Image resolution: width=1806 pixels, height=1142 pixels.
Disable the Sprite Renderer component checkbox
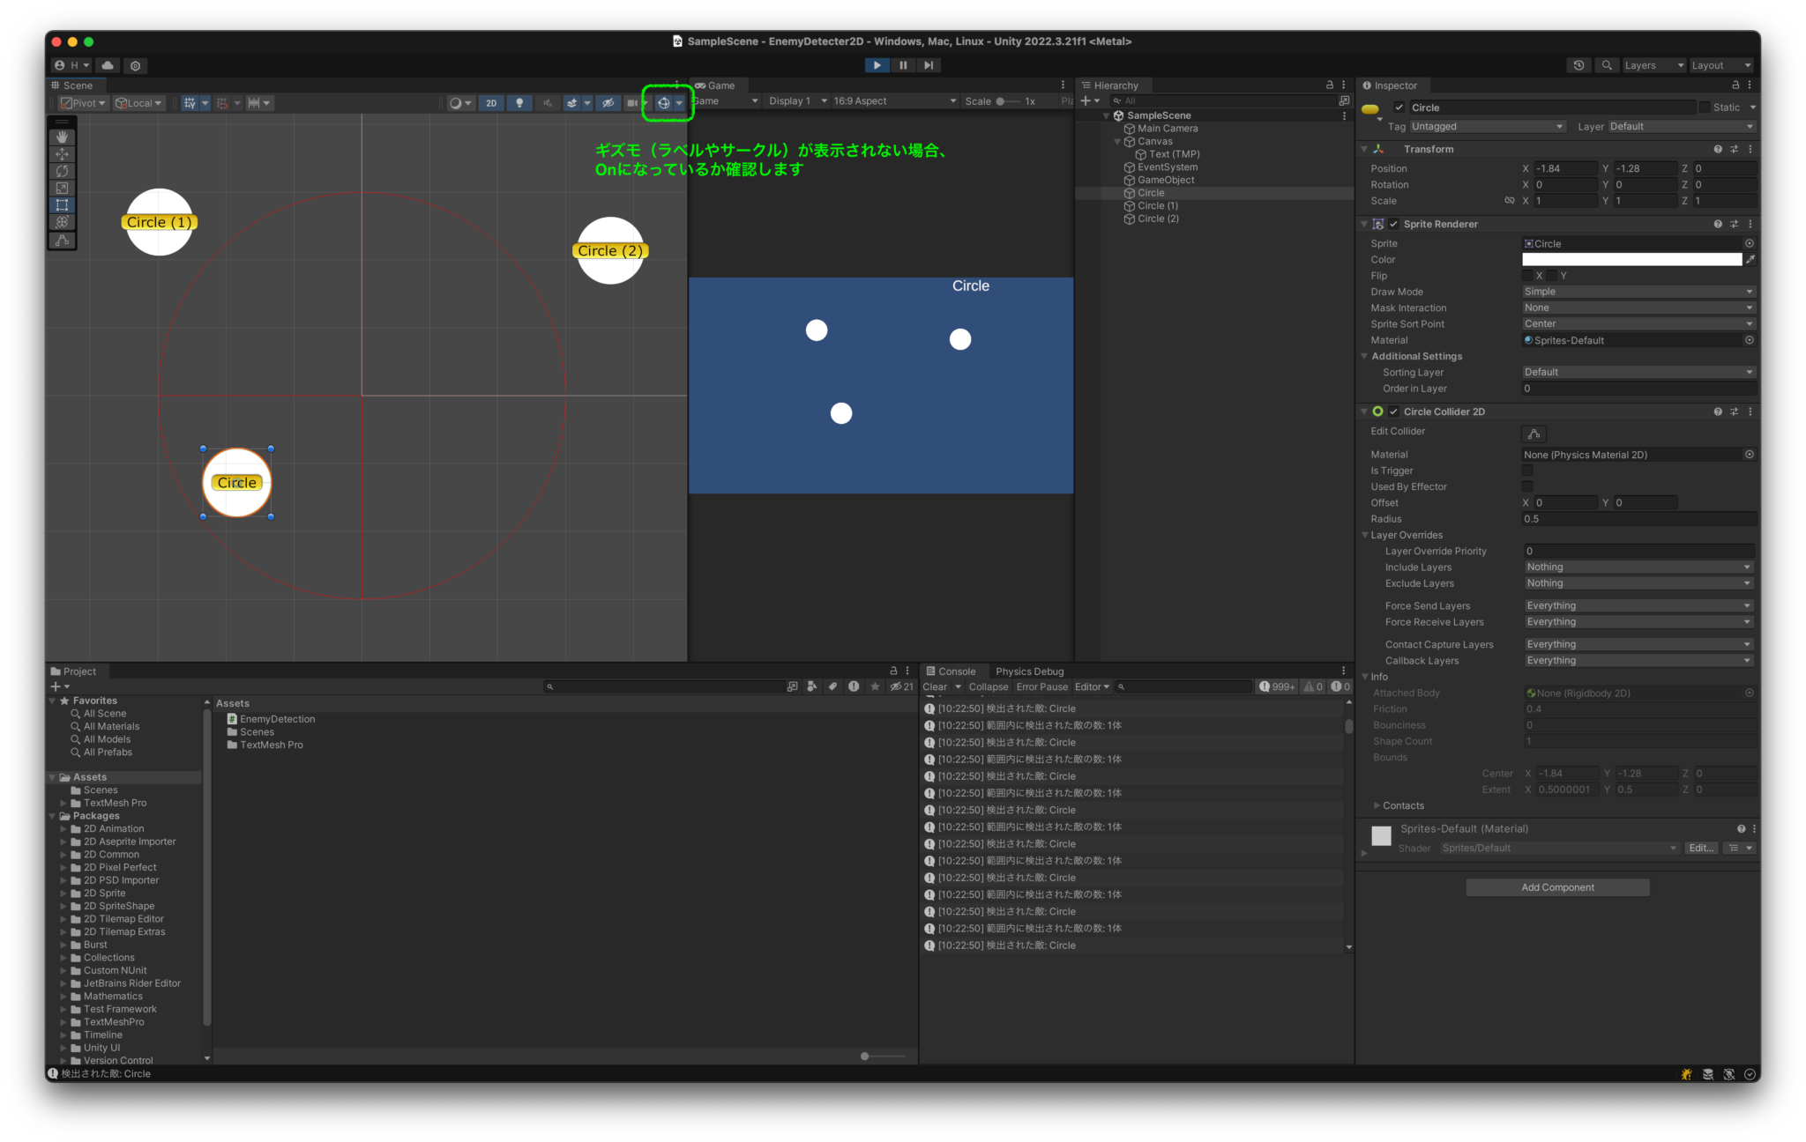coord(1394,224)
